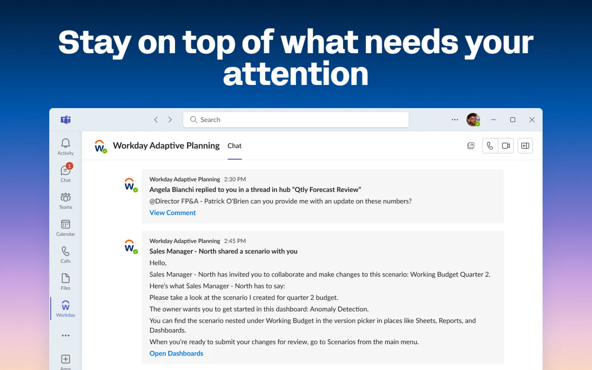Click the Microsoft Teams logo
Viewport: 592px width, 370px height.
point(65,120)
